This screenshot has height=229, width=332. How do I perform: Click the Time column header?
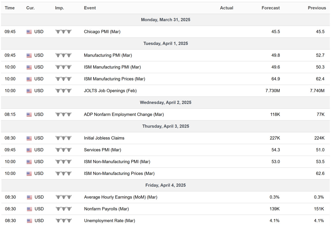pyautogui.click(x=10, y=8)
